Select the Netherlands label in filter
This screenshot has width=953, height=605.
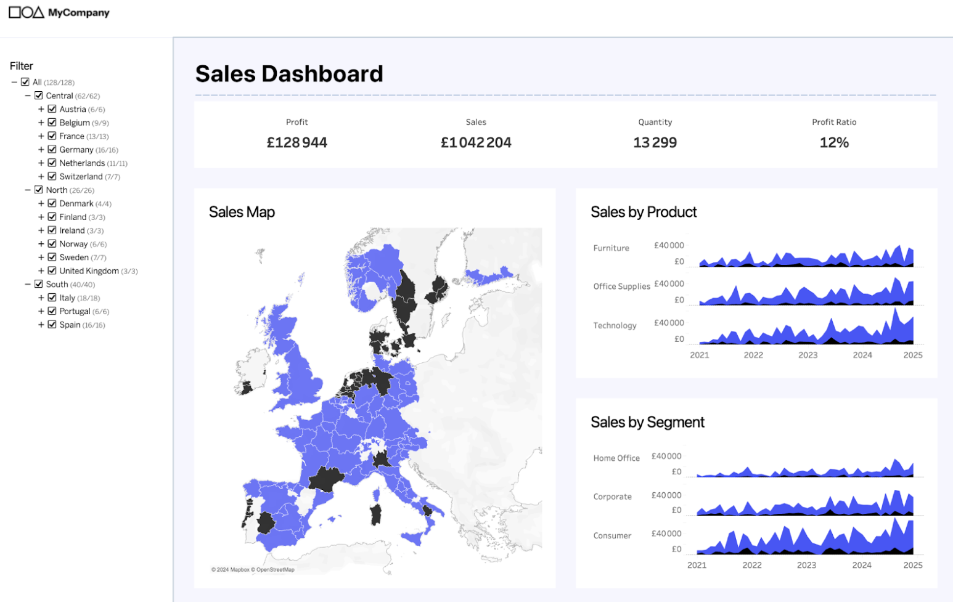[82, 163]
